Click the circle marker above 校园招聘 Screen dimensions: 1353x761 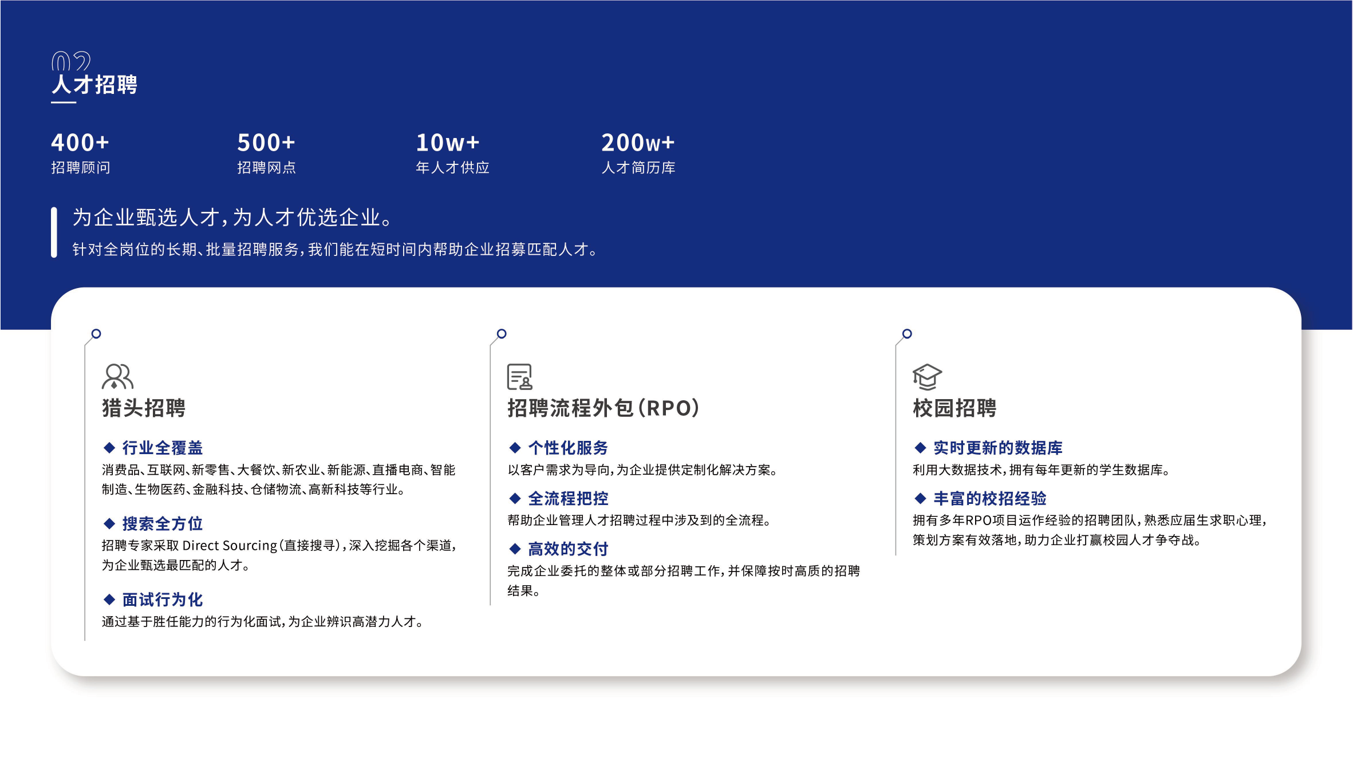coord(907,333)
